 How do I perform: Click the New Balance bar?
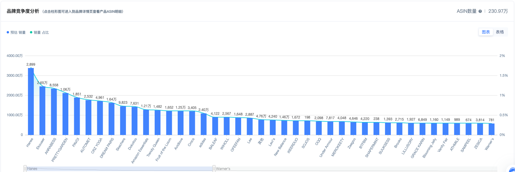pos(284,128)
